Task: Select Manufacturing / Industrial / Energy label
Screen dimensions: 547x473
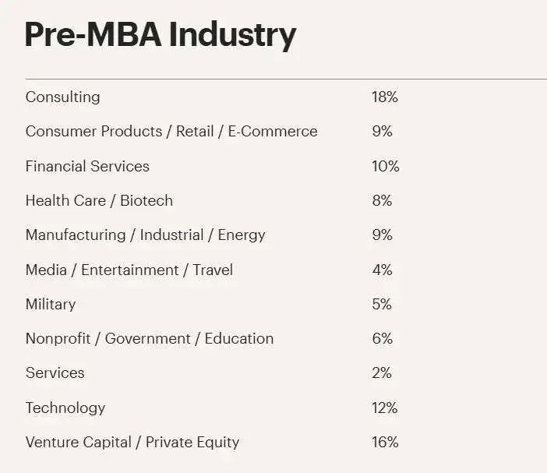Action: click(146, 235)
